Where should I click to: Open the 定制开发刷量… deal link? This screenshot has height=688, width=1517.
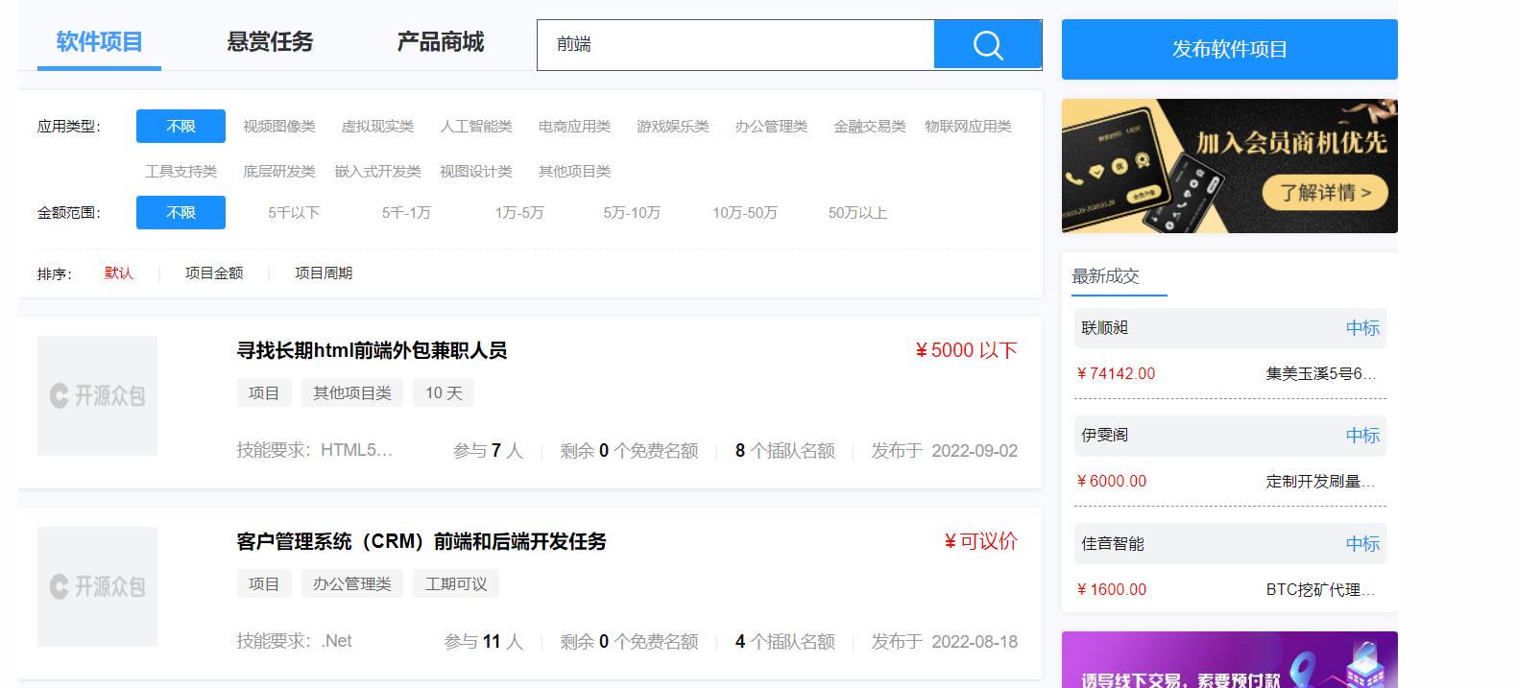1321,481
